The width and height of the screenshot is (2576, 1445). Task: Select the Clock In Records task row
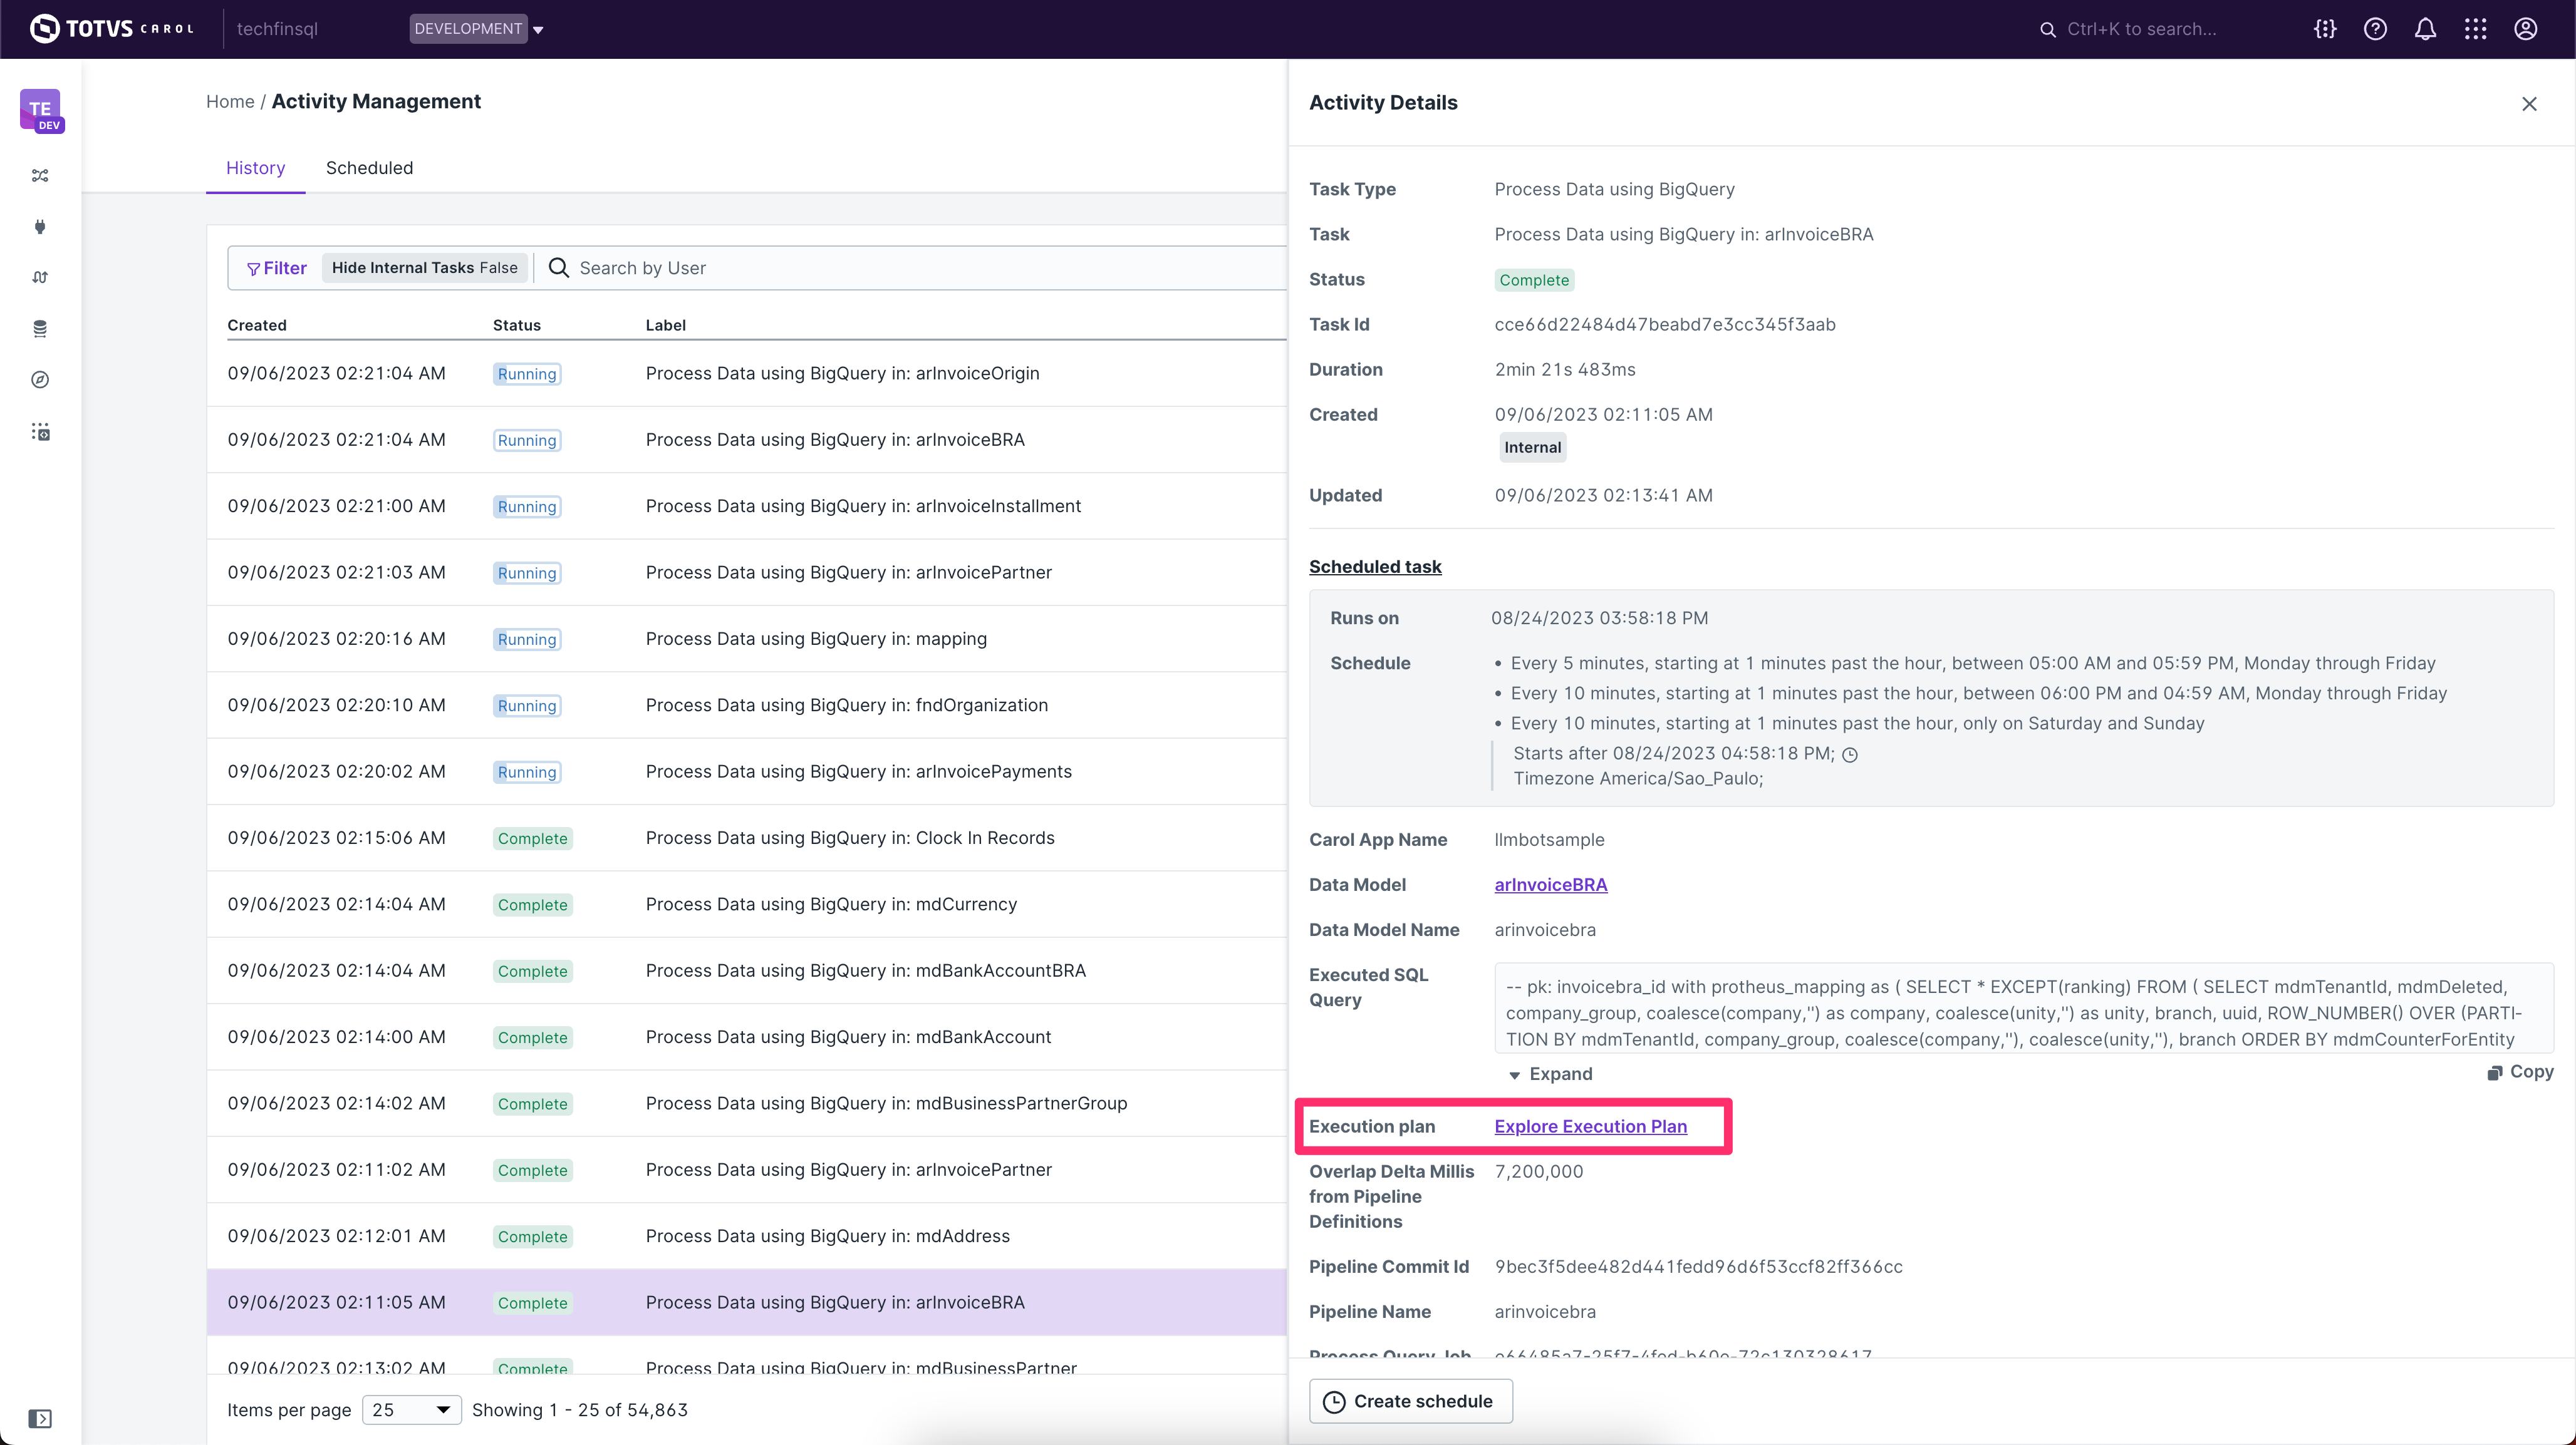[746, 838]
